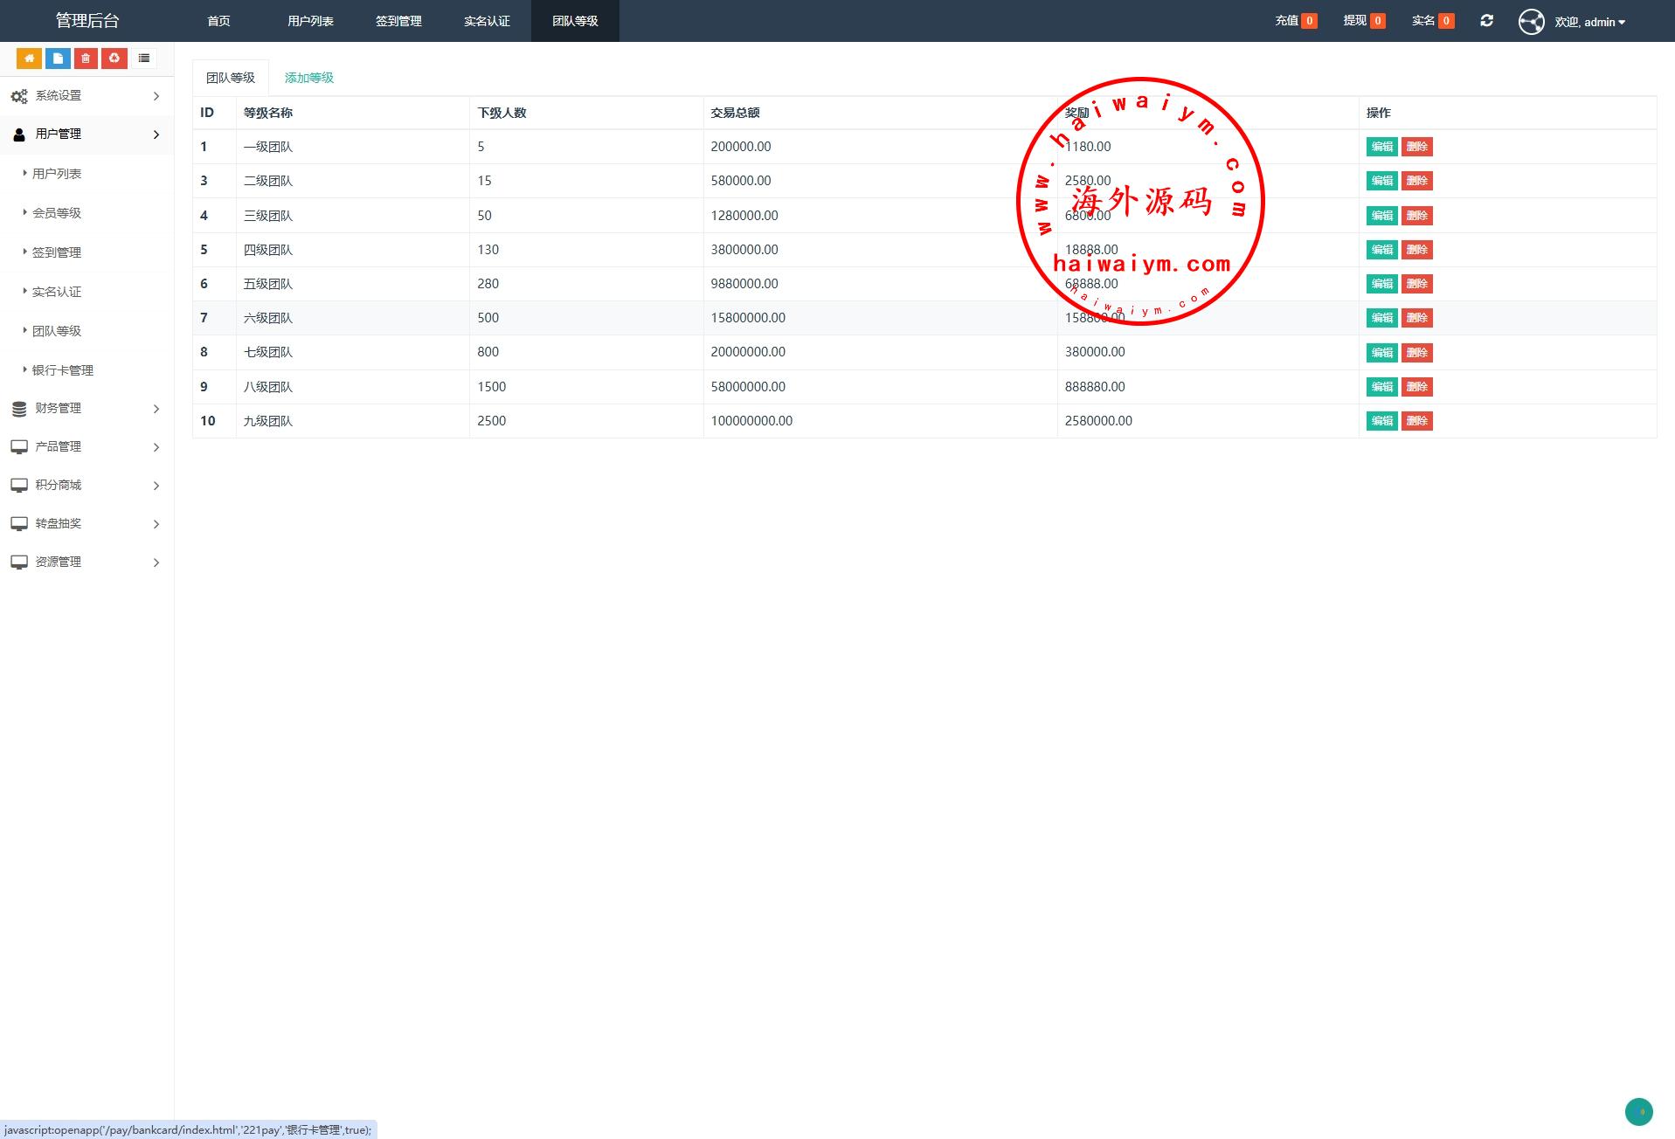Screen dimensions: 1675x1139
Task: Click the red recycle icon button
Action: (114, 59)
